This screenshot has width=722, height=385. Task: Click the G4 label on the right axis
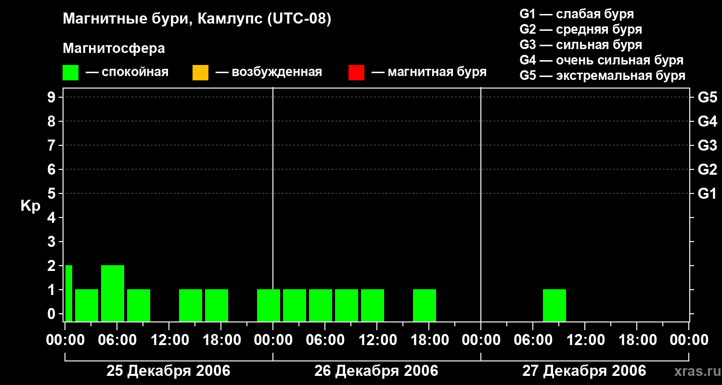point(707,121)
